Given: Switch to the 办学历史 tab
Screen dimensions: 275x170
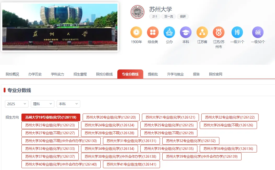Looking at the screenshot, I should coord(35,74).
